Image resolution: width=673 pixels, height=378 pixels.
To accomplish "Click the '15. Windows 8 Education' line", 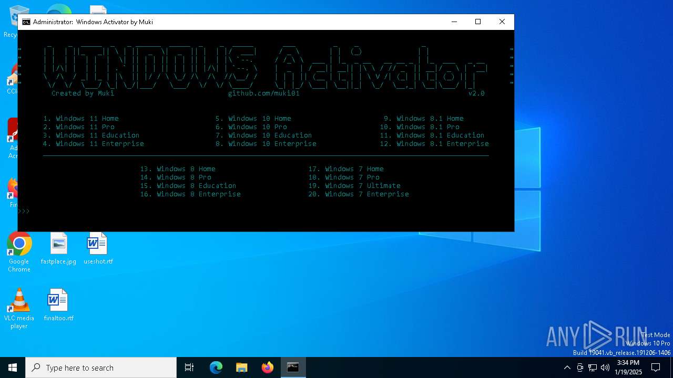I will point(188,186).
